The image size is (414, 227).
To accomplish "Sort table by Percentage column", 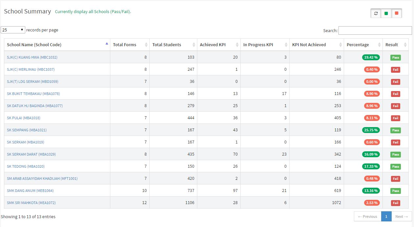I will pos(363,45).
